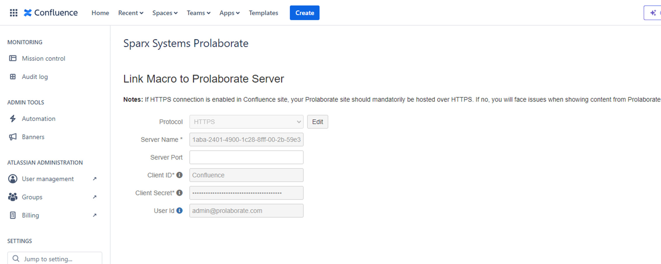Click the Client ID info icon

pos(180,175)
